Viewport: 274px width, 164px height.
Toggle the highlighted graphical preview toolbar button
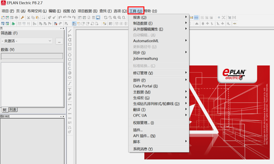point(98,18)
